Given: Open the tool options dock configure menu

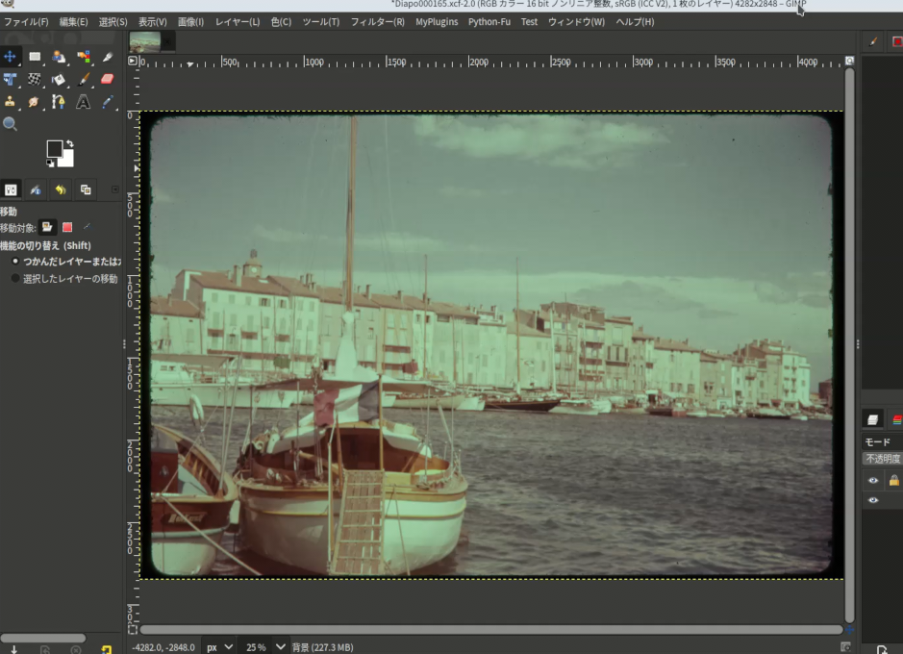Looking at the screenshot, I should [115, 189].
